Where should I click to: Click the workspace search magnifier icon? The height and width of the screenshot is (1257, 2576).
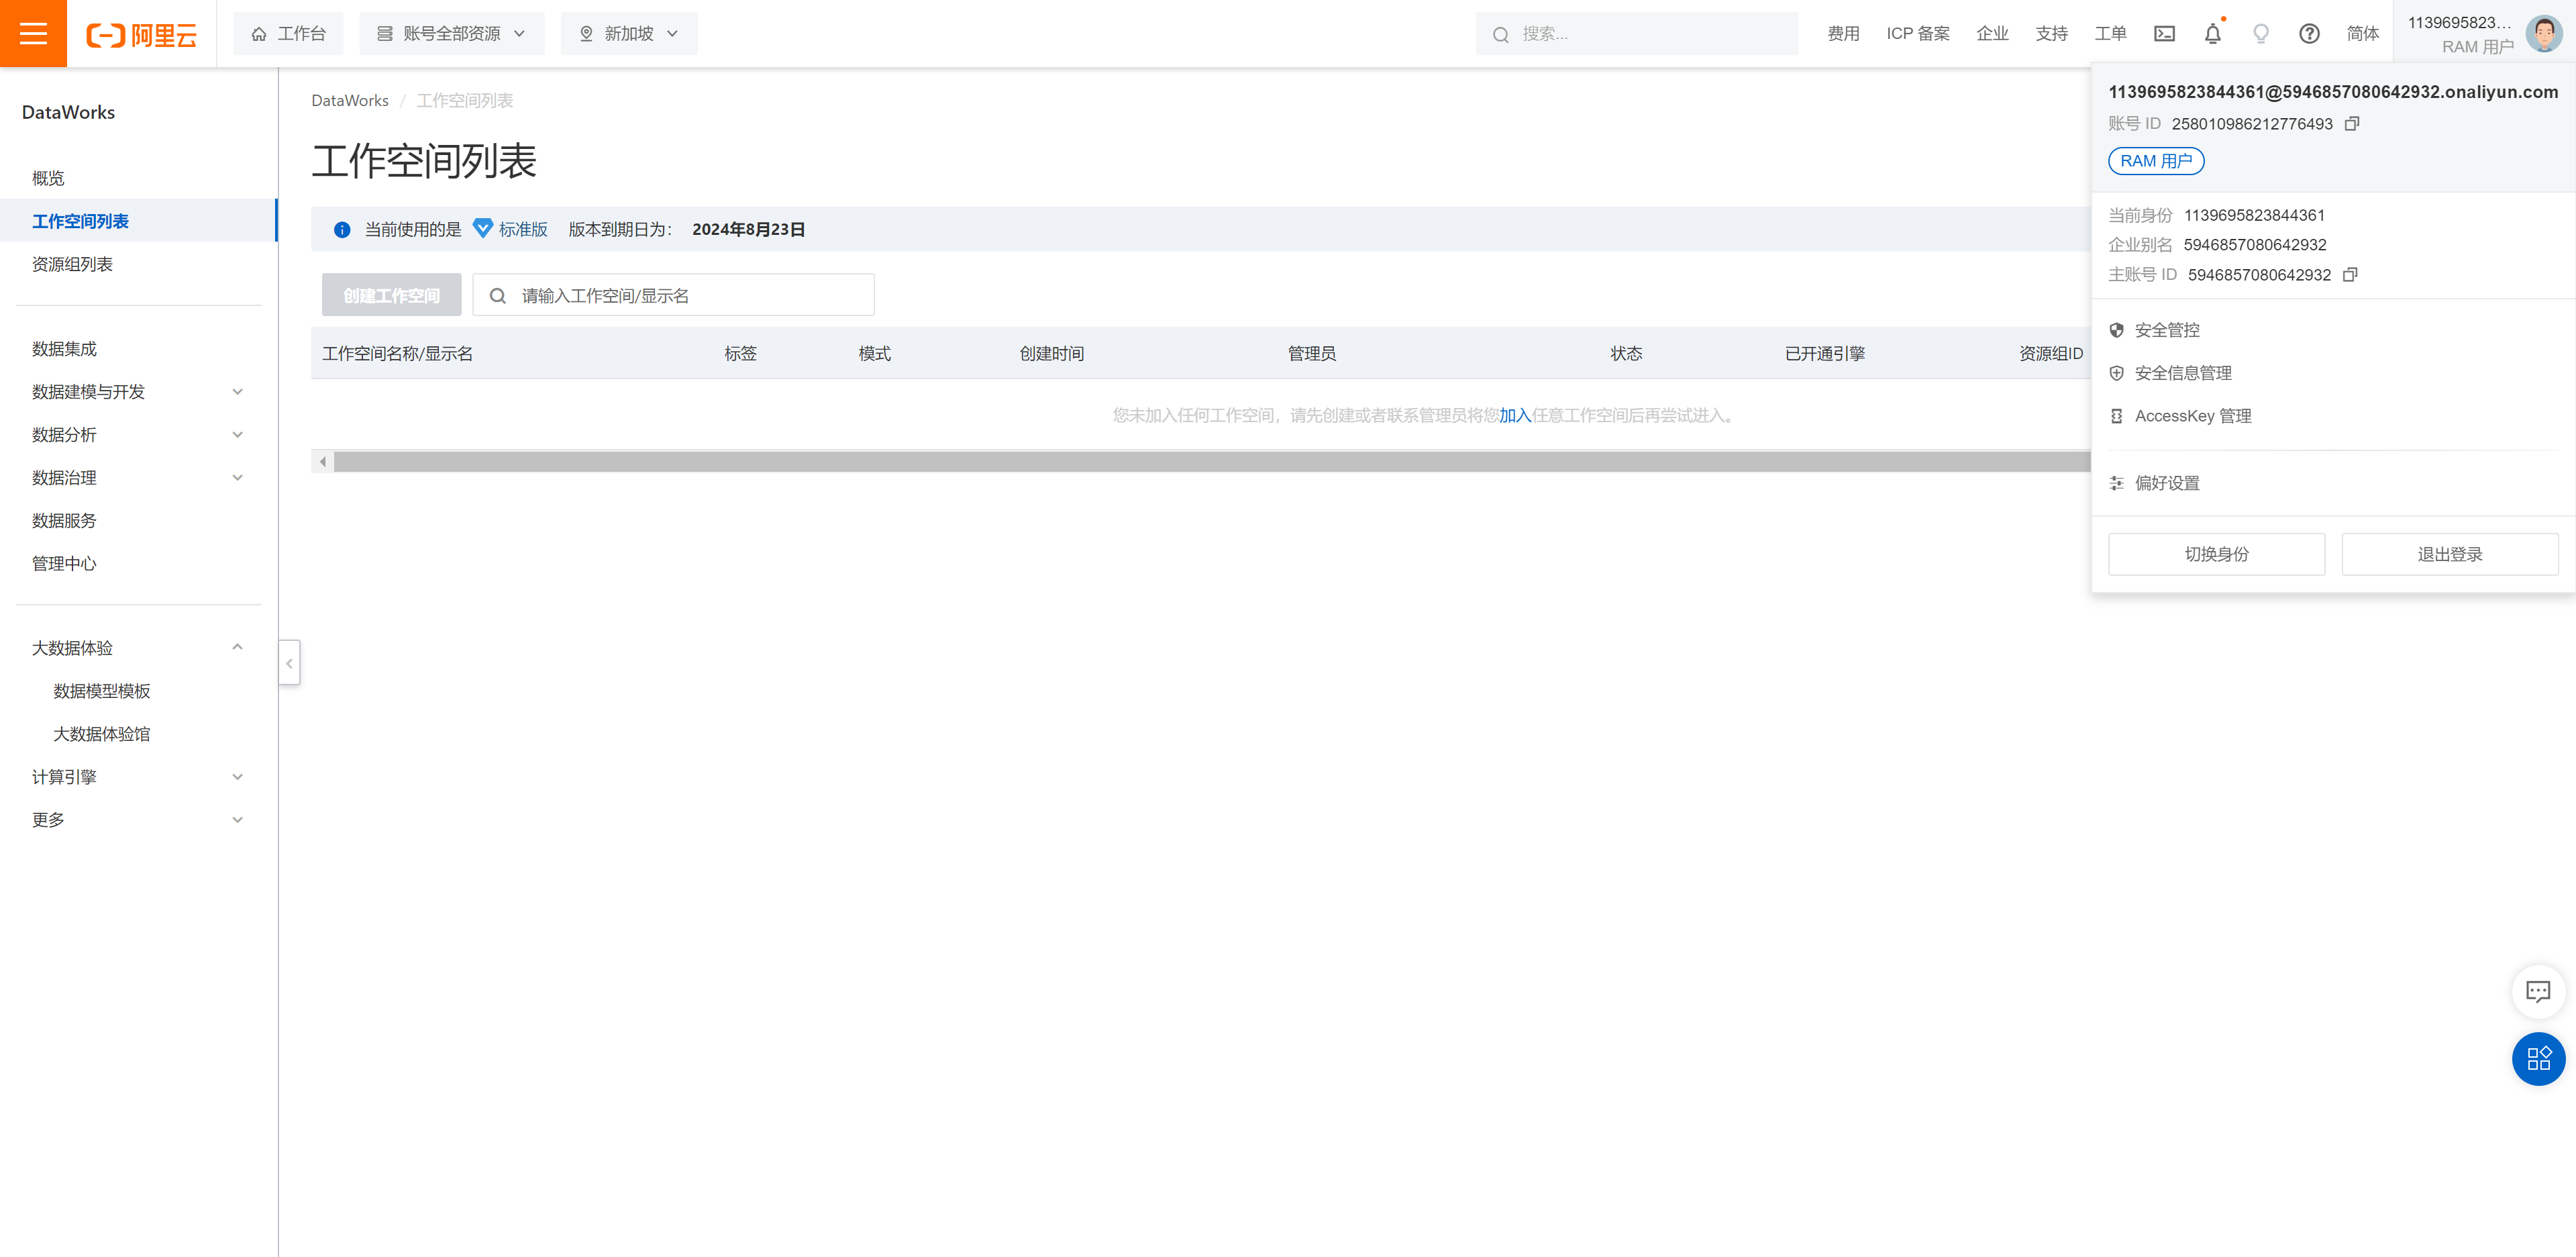[497, 296]
